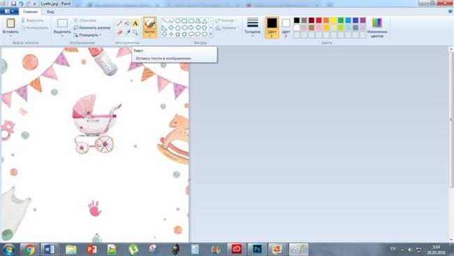Click the Copy (Копировать) button
454x256 pixels.
coord(35,28)
